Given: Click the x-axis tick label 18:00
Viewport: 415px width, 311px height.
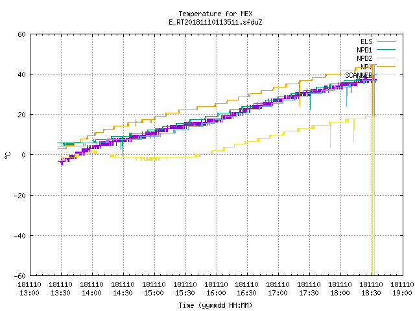Looking at the screenshot, I should coord(340,293).
